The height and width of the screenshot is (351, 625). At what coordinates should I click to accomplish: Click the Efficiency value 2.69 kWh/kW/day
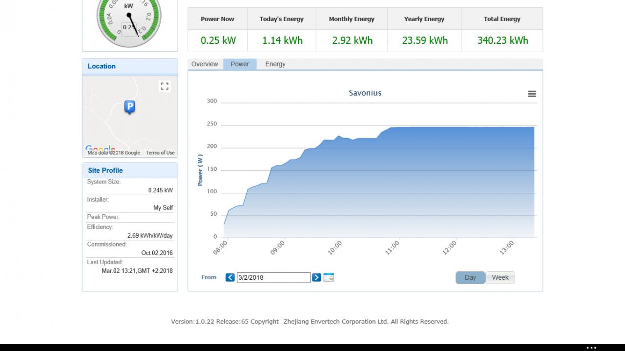[x=150, y=236]
